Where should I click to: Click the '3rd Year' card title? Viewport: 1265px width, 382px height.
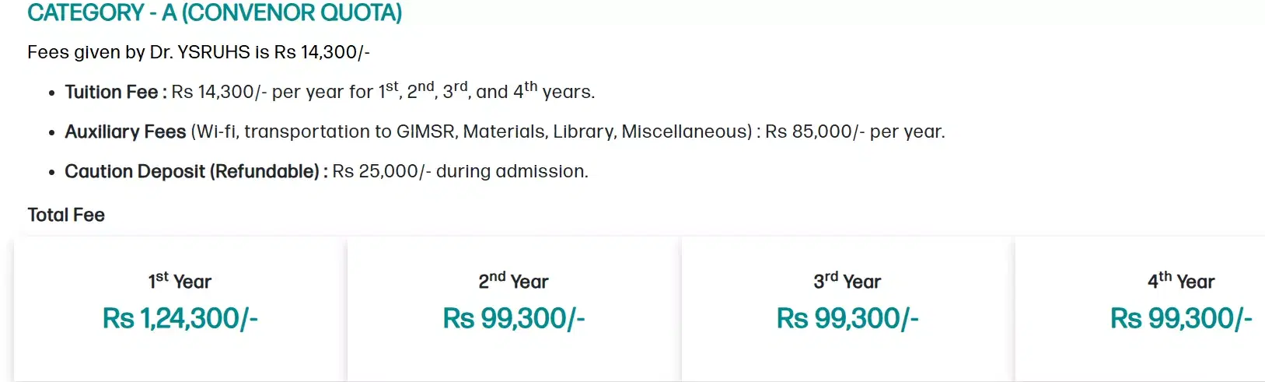[x=847, y=281]
